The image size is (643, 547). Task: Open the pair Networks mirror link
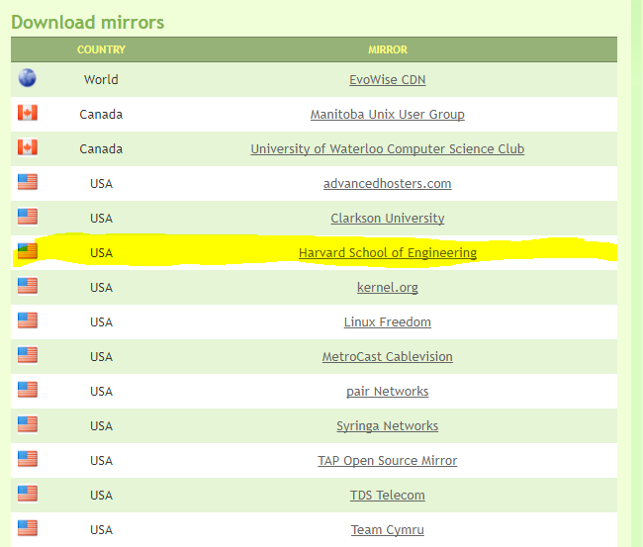387,391
